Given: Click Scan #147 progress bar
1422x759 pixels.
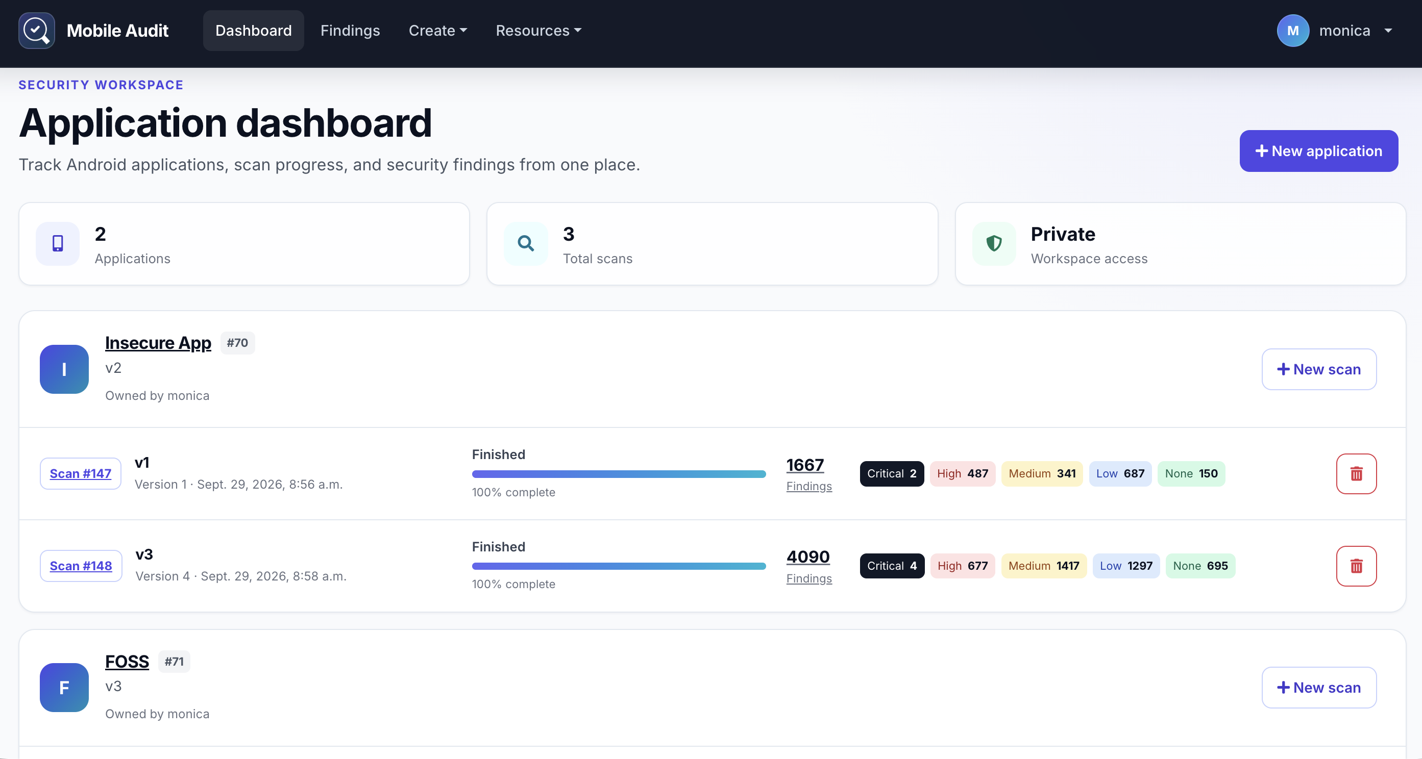Looking at the screenshot, I should click(618, 474).
